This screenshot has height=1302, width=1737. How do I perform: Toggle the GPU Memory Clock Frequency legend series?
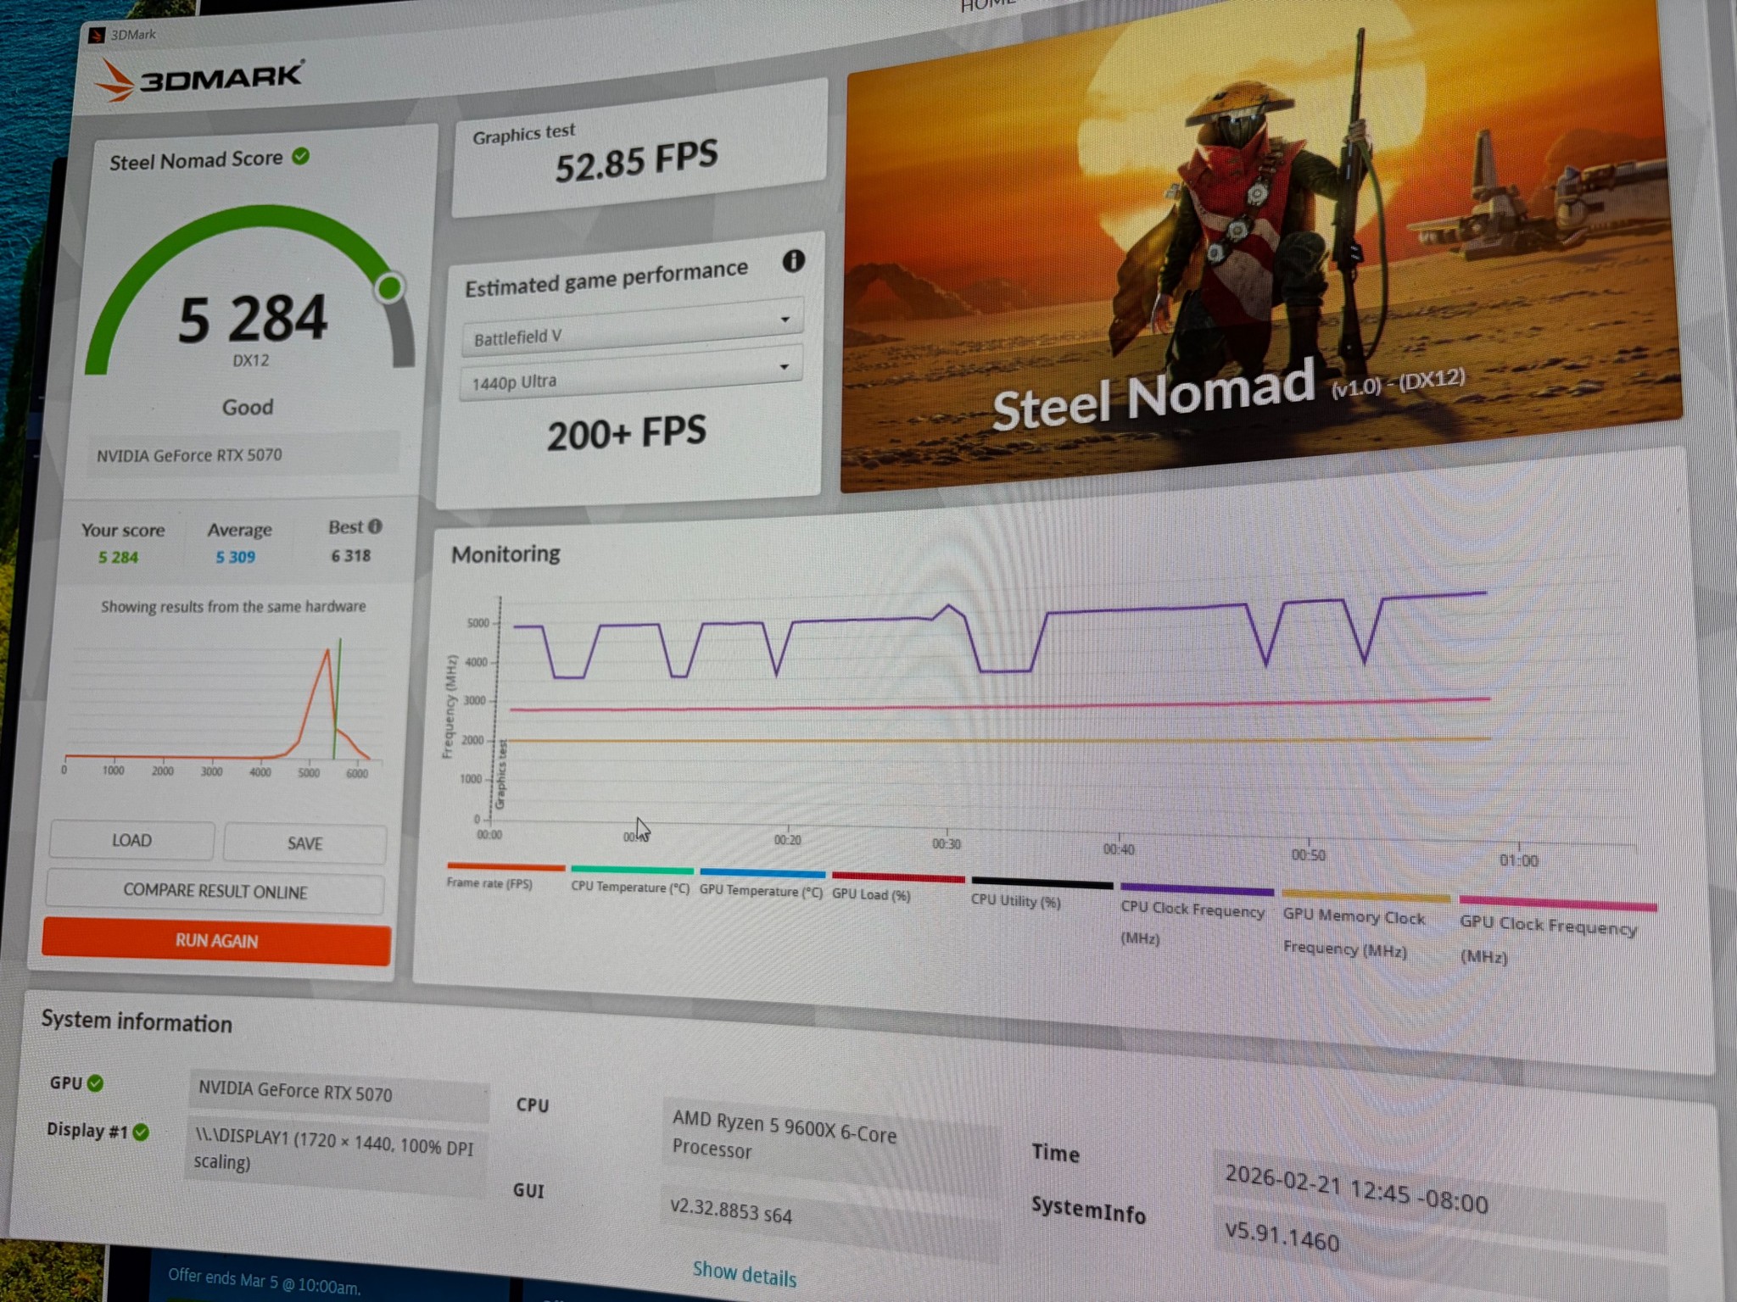tap(1366, 924)
